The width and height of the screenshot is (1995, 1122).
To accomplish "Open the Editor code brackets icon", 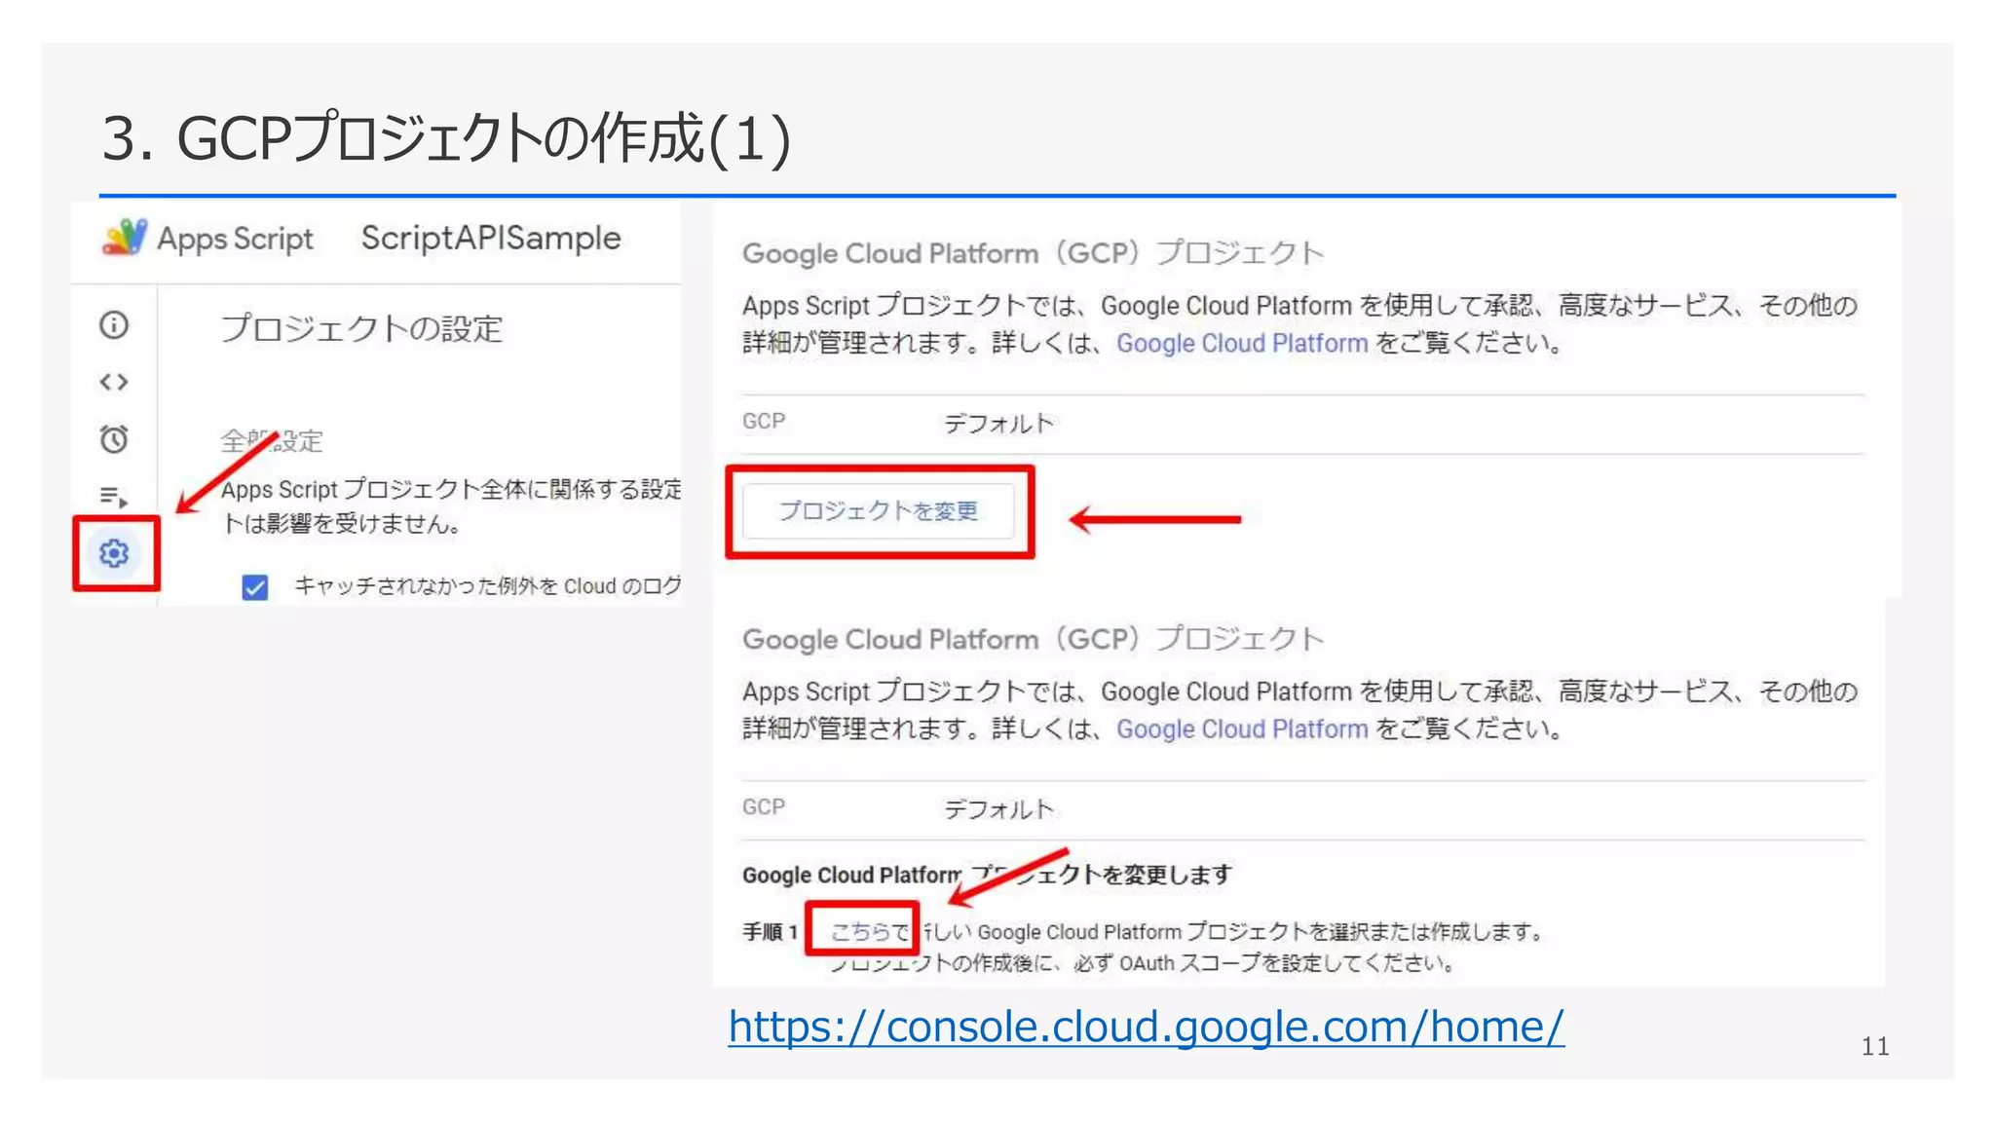I will click(x=114, y=382).
